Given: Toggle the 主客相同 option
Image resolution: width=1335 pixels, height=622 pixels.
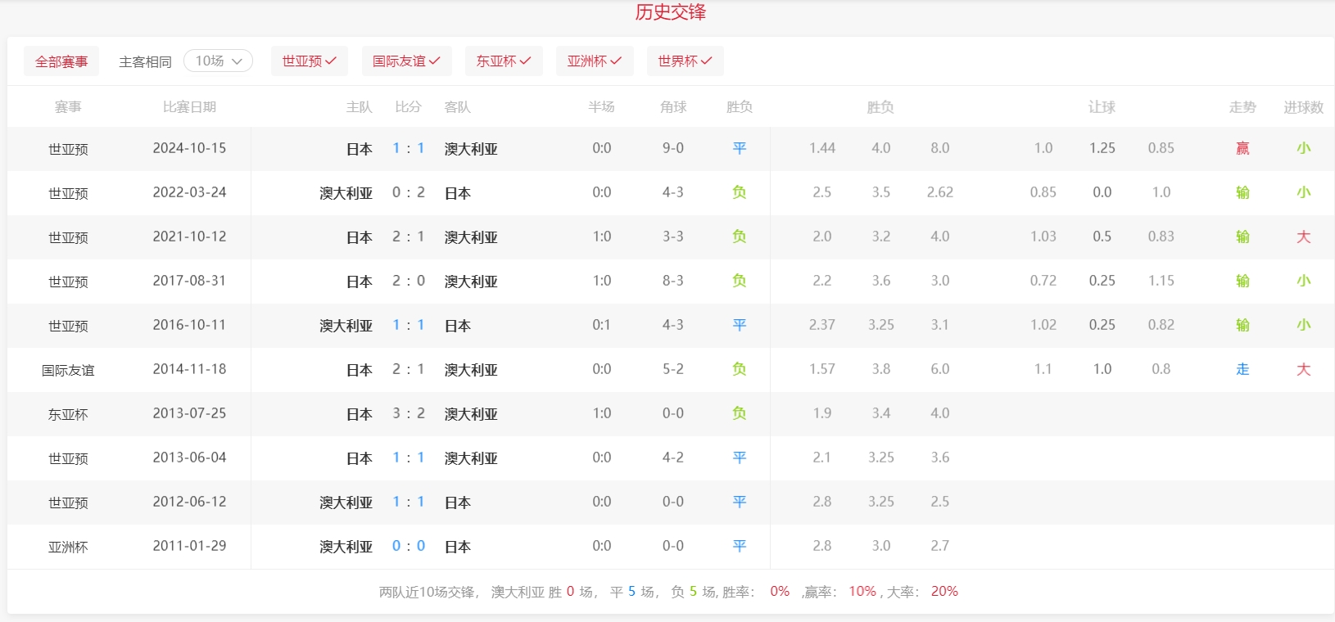Looking at the screenshot, I should coord(145,62).
